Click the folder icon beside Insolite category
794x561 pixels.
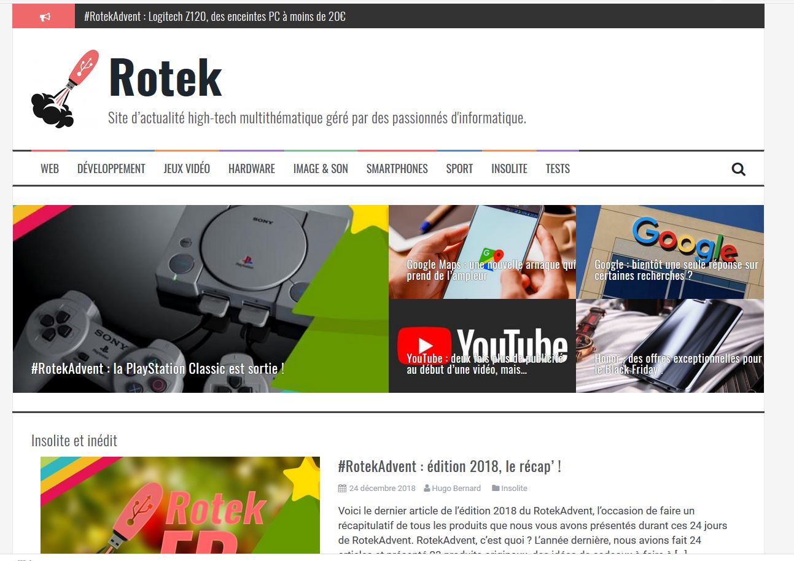coord(495,489)
